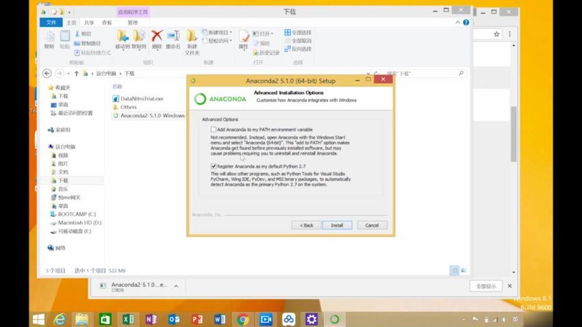Select Homegroup (家庭组) in navigation pane
The width and height of the screenshot is (582, 327).
[59, 130]
